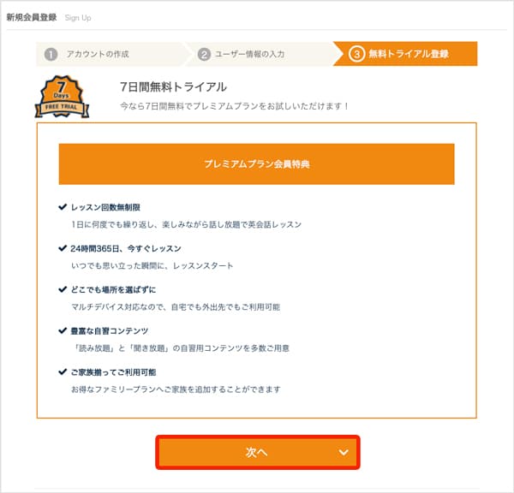514x493 pixels.
Task: Click the 7日間無料トライアル heading
Action: point(174,86)
